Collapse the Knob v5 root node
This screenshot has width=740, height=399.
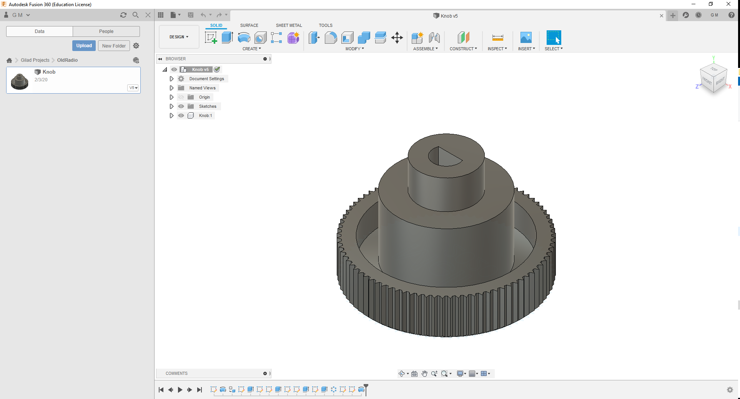(165, 69)
